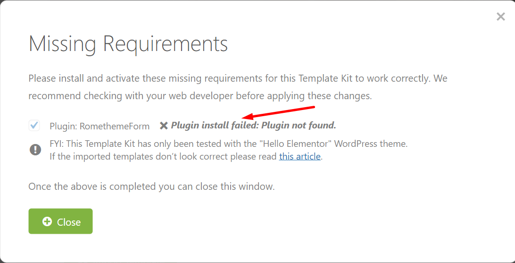Screen dimensions: 515x263
Task: Click the green Close button label
Action: [x=69, y=222]
